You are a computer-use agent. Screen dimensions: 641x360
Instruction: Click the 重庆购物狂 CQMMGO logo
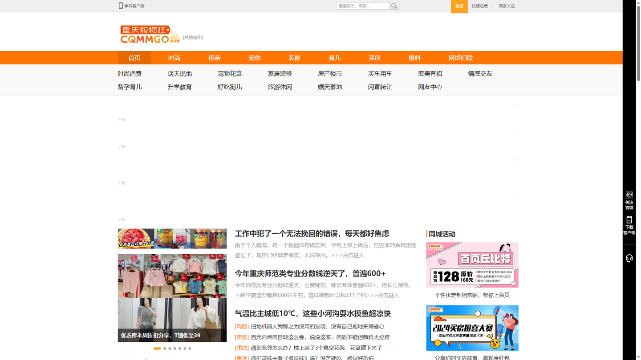[x=150, y=34]
